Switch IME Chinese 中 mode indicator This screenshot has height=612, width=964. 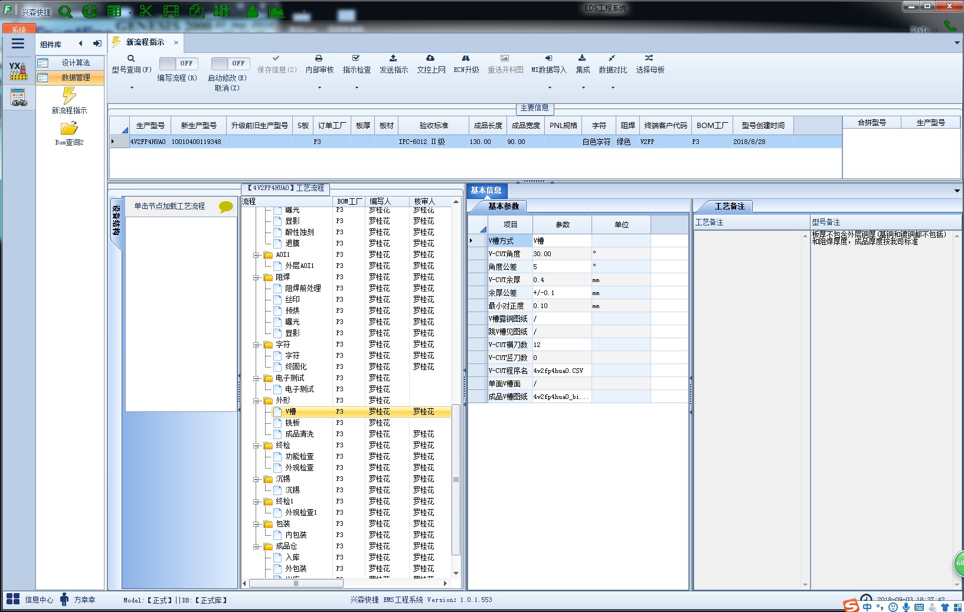[867, 607]
